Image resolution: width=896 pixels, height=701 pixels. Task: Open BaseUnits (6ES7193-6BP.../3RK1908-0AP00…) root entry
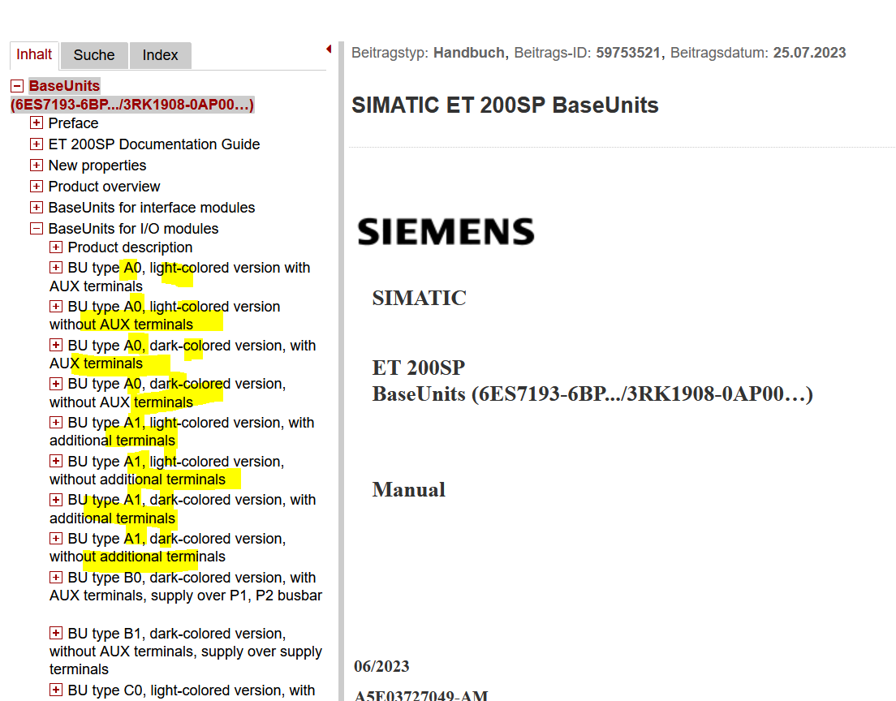pyautogui.click(x=132, y=95)
